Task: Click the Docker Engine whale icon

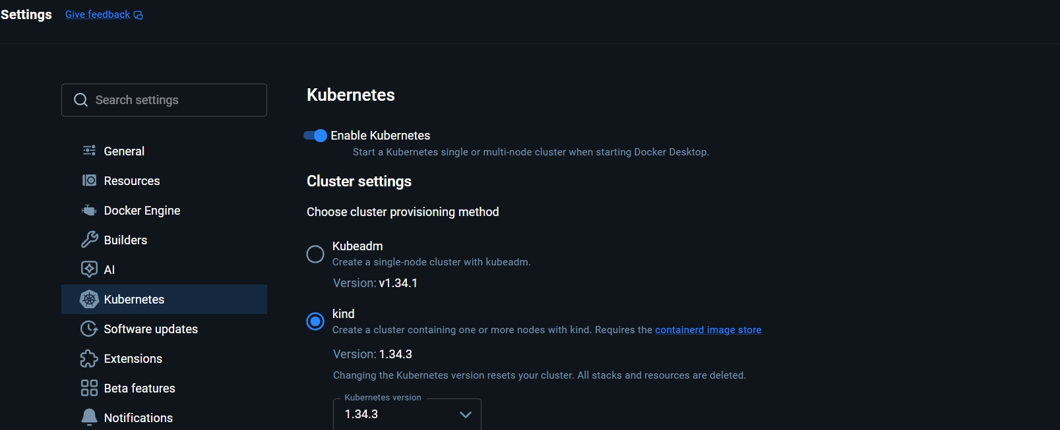Action: pyautogui.click(x=89, y=211)
